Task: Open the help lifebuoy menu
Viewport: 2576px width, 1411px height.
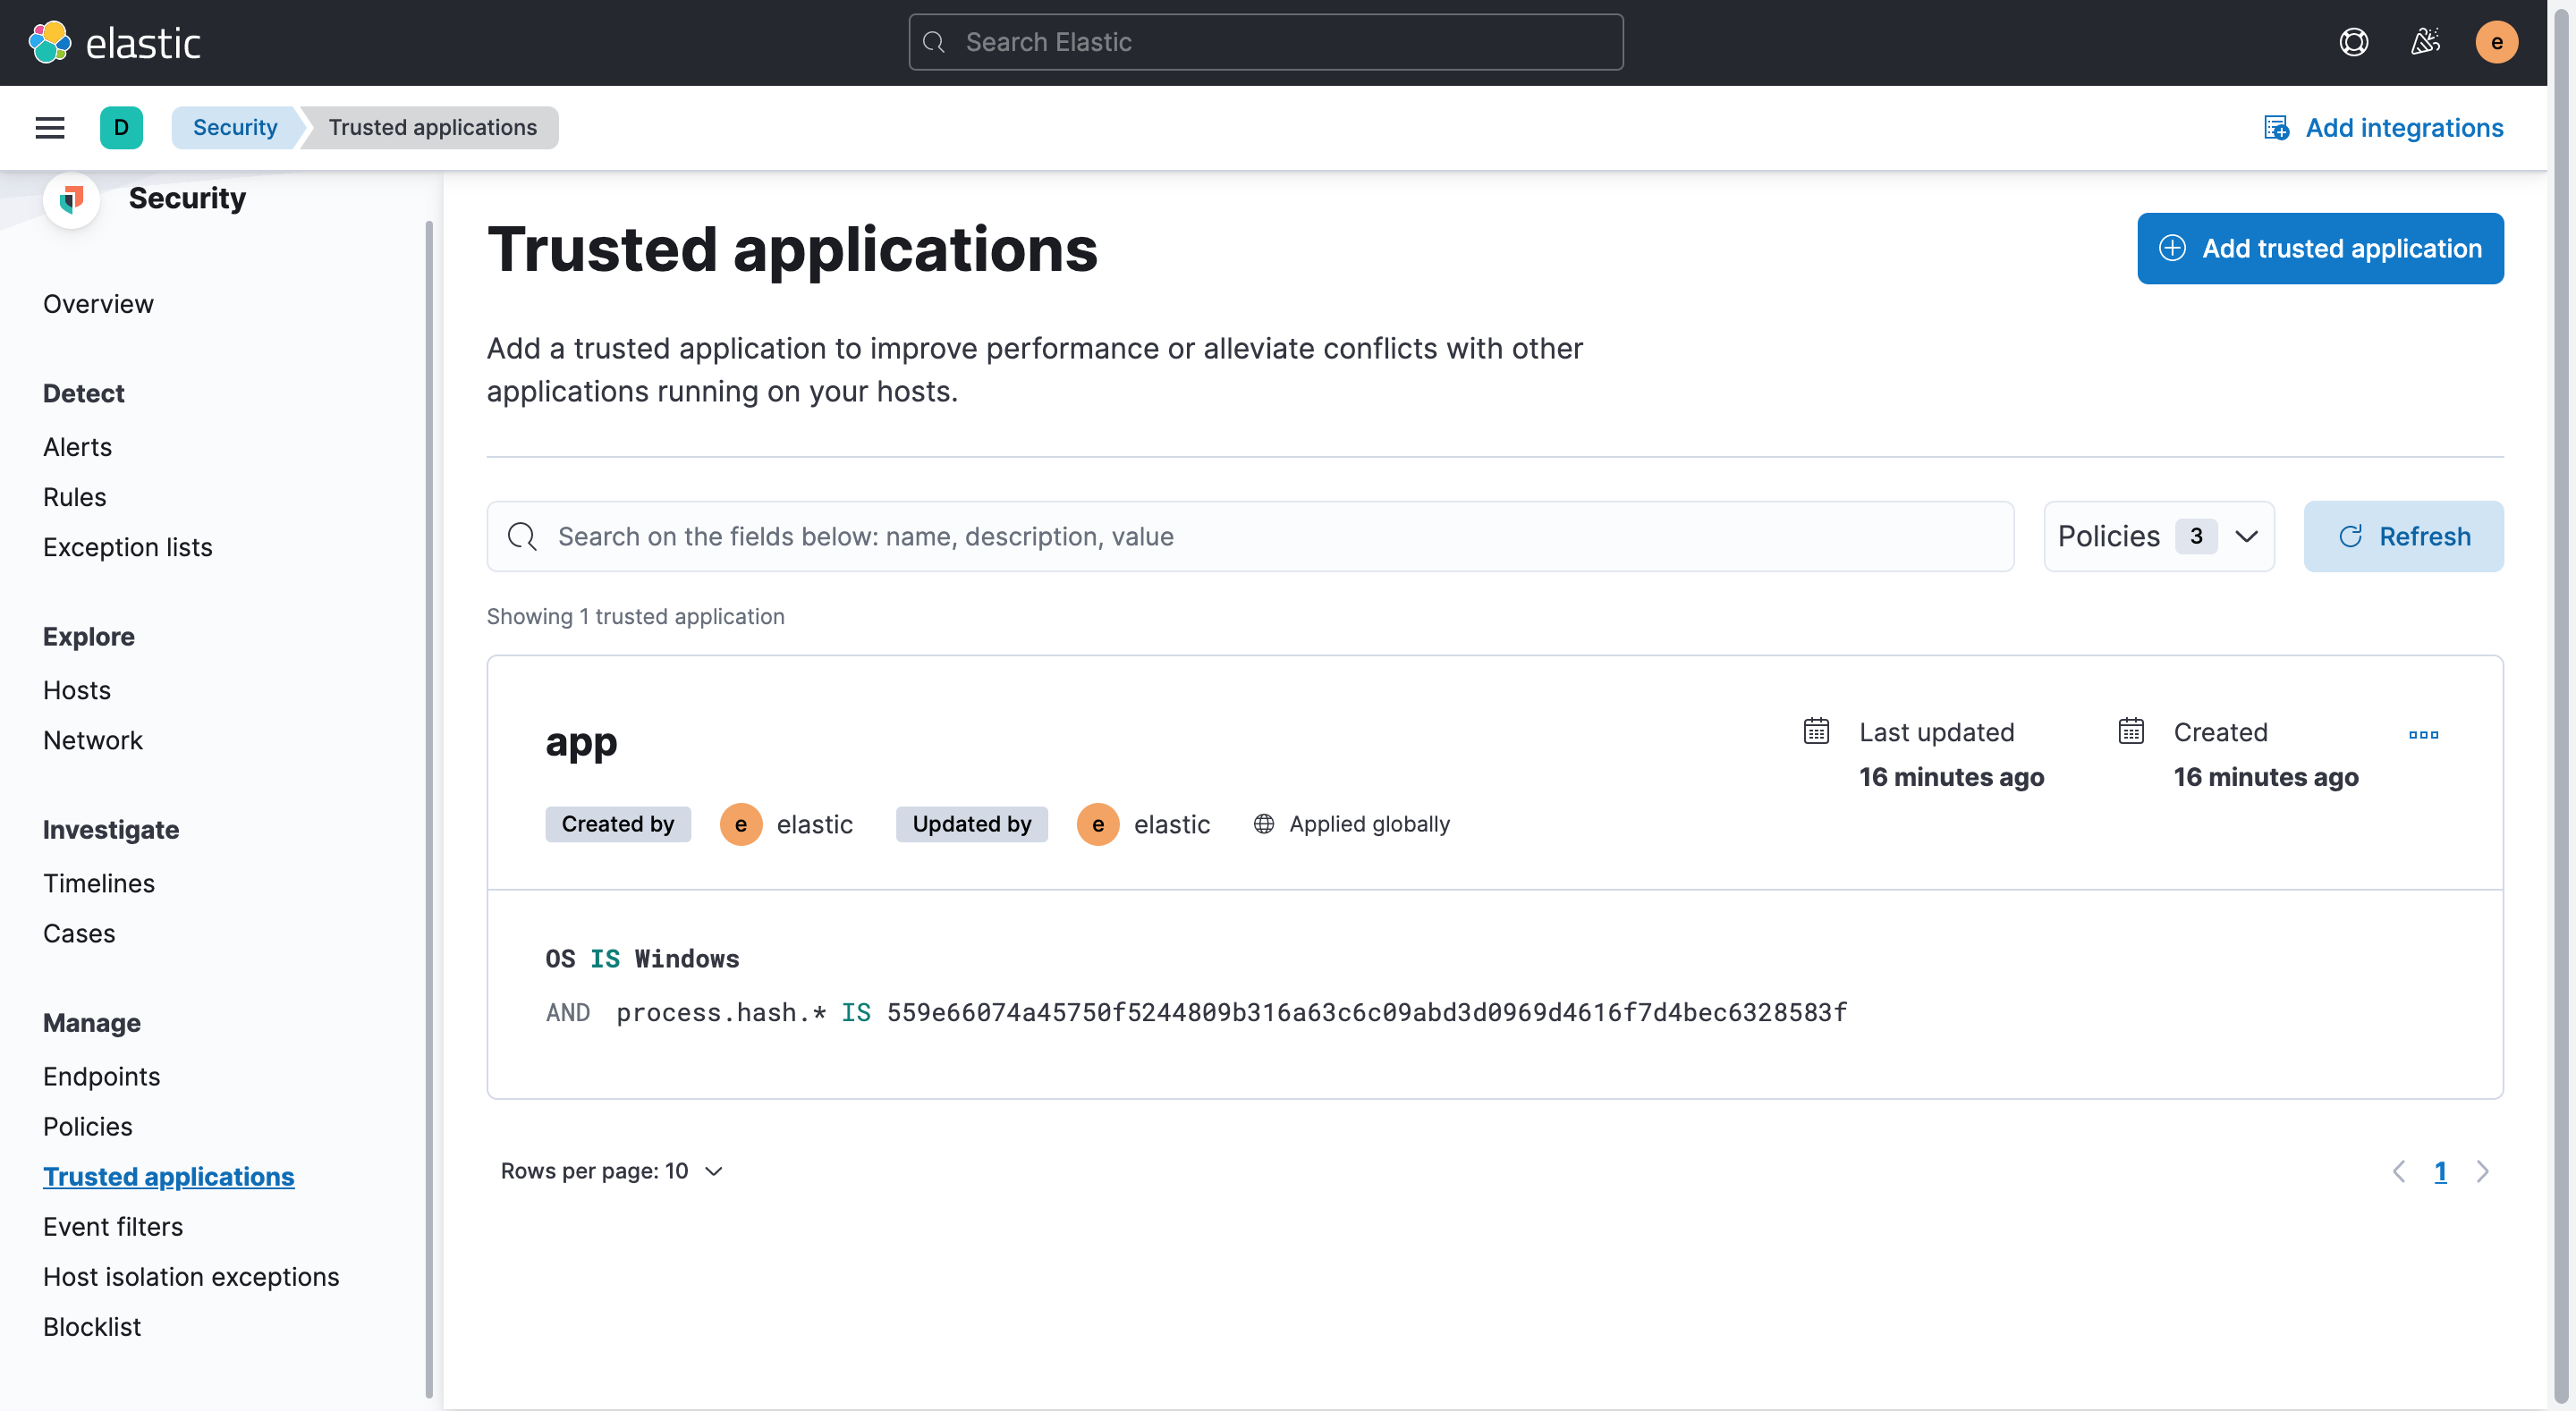Action: (x=2353, y=42)
